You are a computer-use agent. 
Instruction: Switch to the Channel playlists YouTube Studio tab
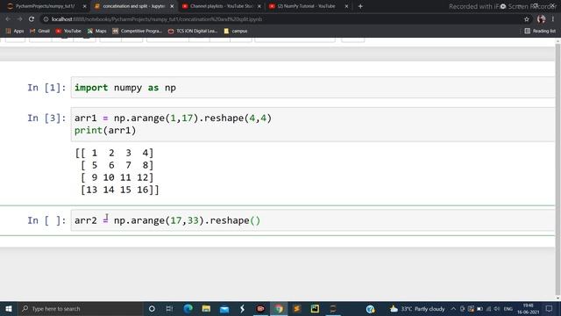click(221, 6)
